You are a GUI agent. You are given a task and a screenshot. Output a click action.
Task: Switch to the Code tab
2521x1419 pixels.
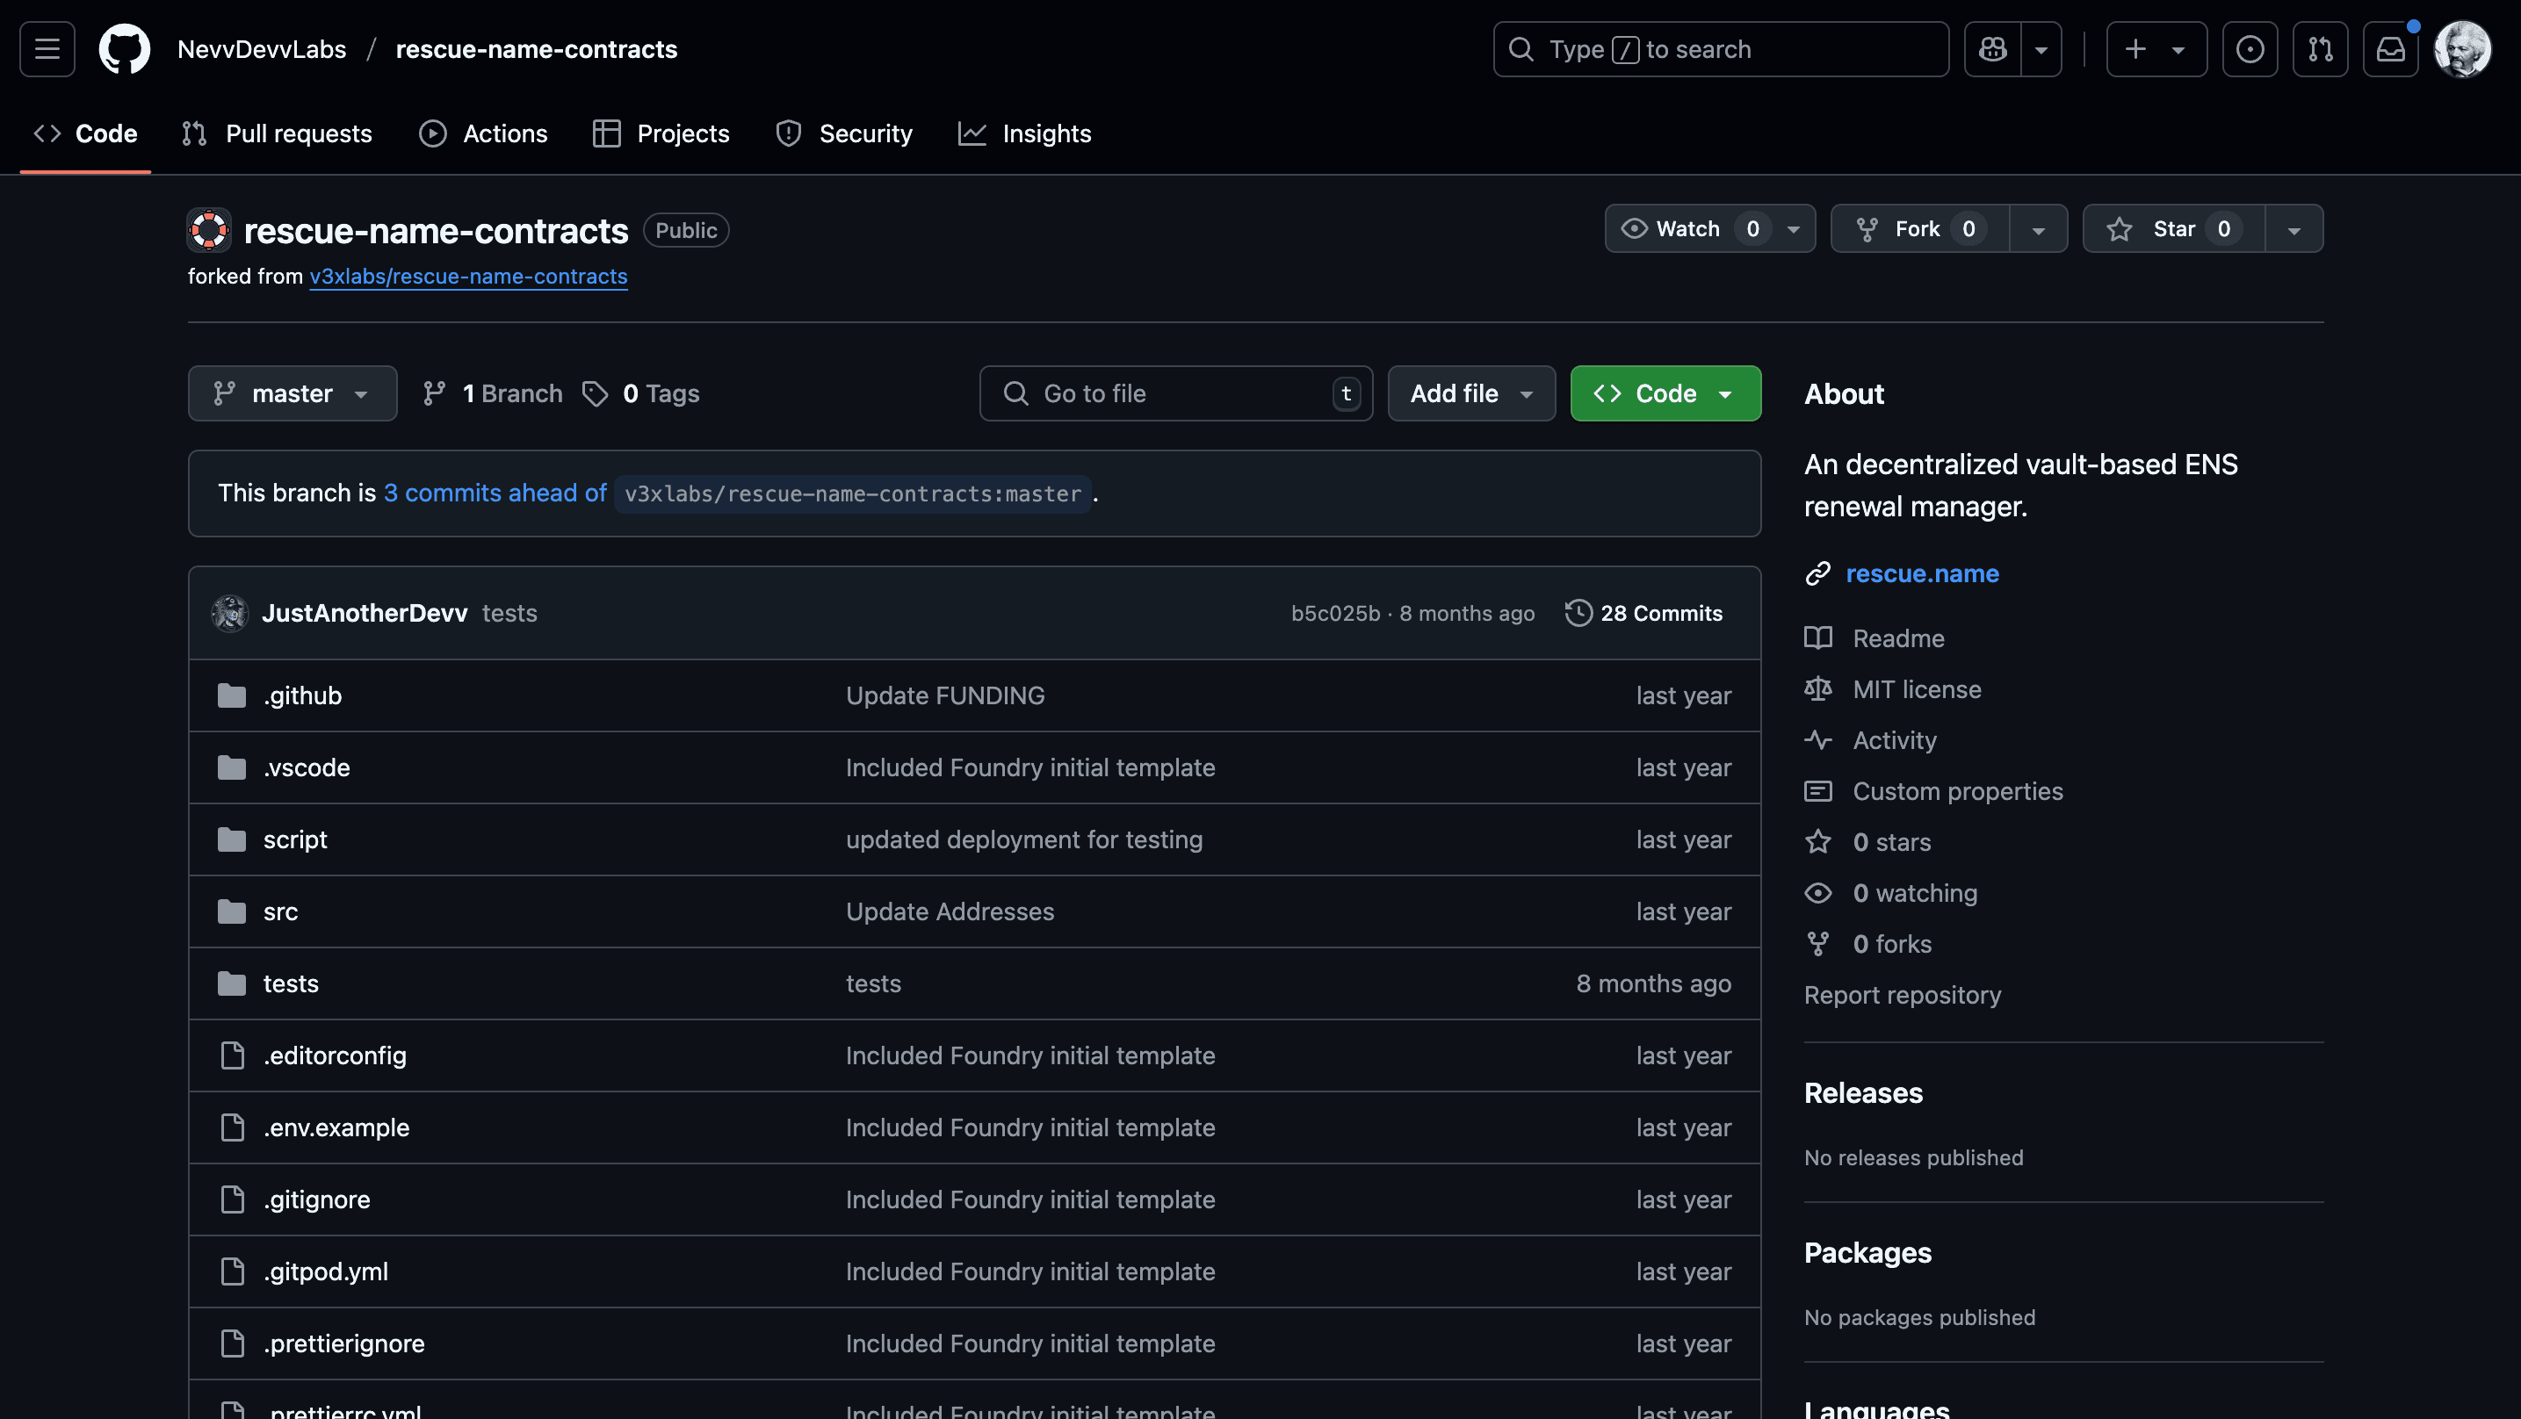coord(85,134)
